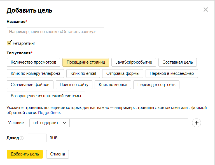The width and height of the screenshot is (215, 165).
Task: Choose Скачивание файлов condition type
Action: [30, 85]
